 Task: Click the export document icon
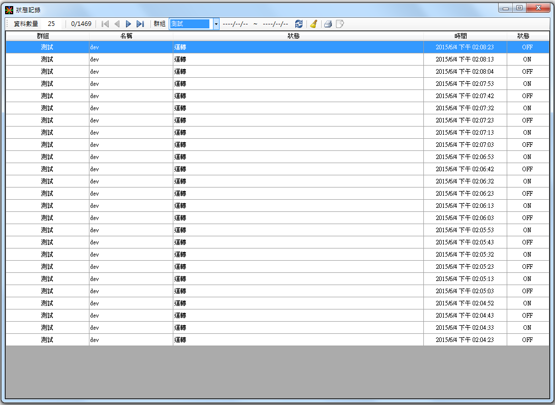pos(340,24)
